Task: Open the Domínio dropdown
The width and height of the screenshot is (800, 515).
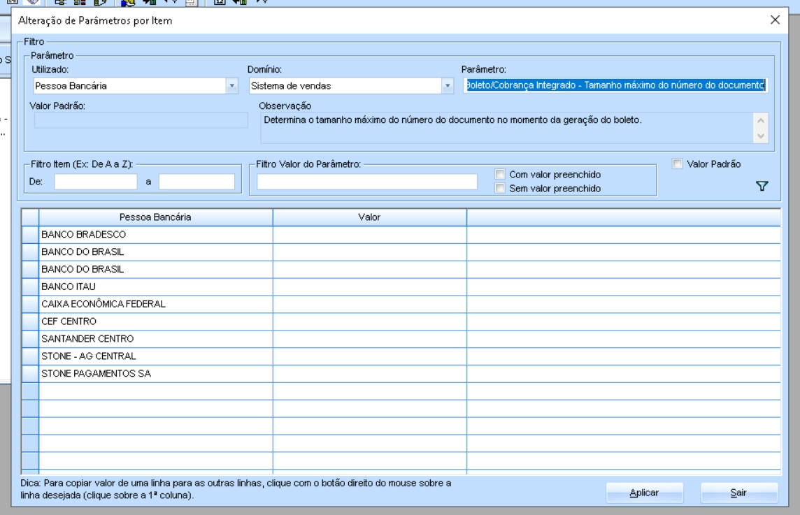Action: [x=448, y=86]
